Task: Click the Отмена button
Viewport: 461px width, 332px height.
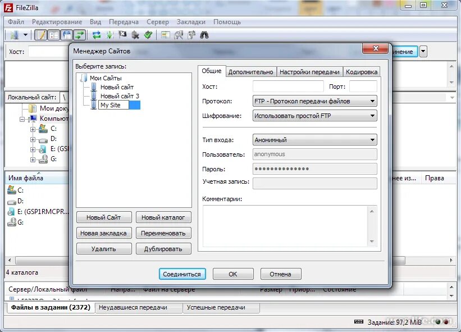Action: click(281, 274)
